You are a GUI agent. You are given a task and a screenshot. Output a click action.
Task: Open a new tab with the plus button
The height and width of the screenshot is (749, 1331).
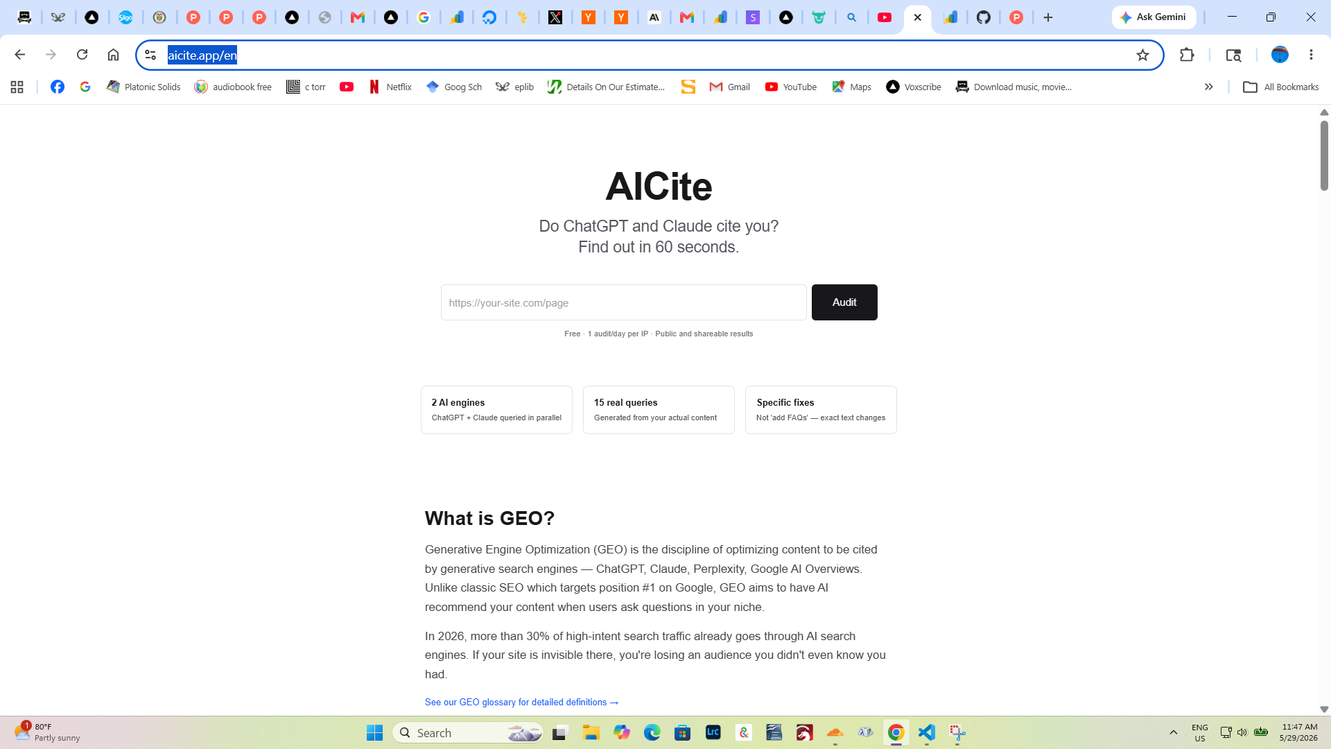(1048, 17)
